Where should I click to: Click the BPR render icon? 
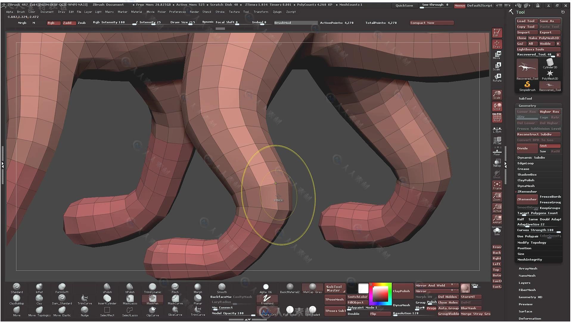pos(465,288)
